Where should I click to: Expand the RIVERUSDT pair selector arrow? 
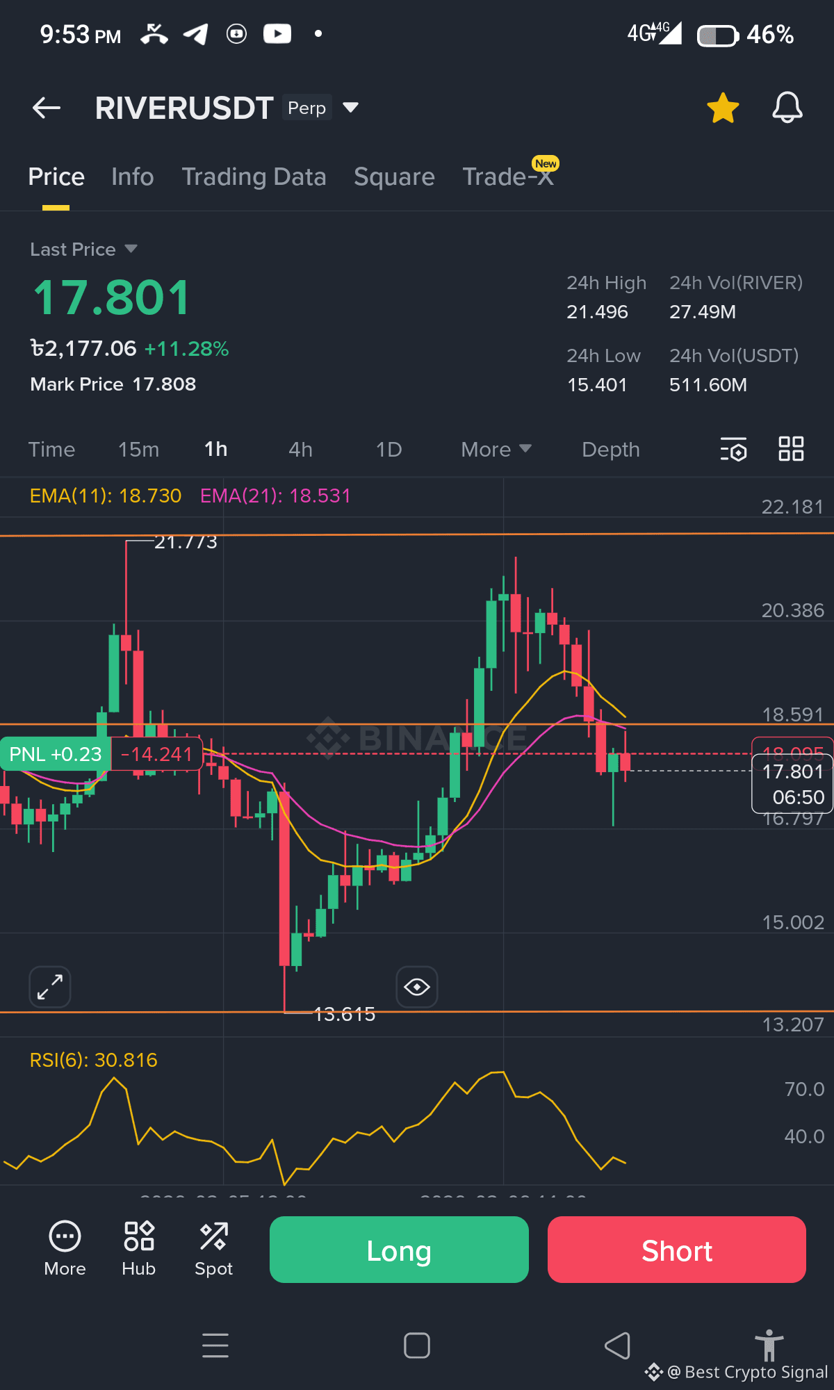pos(351,107)
